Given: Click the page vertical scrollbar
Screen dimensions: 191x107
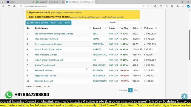Looking at the screenshot, I should 190,45.
